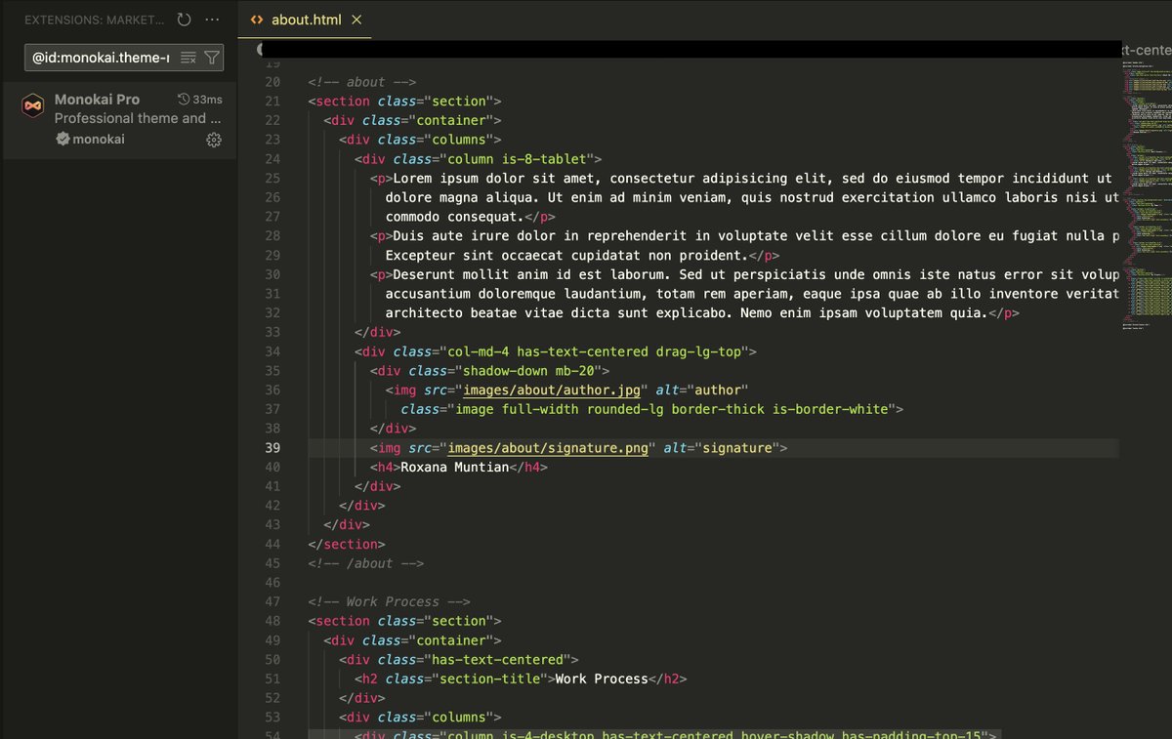
Task: Click the @id:monokai.theme search box
Action: tap(98, 58)
